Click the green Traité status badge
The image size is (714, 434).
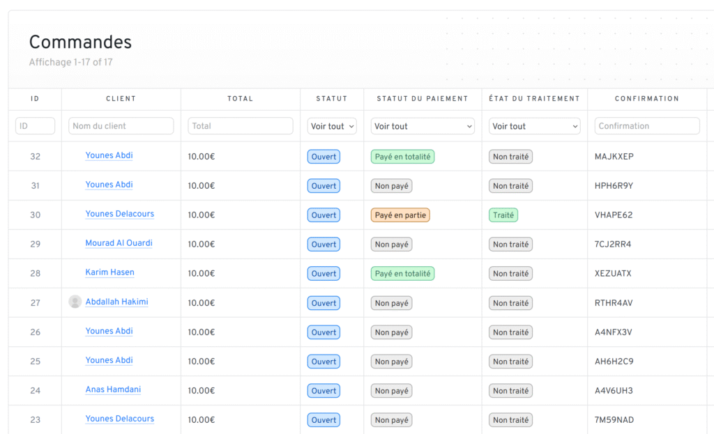pyautogui.click(x=503, y=215)
